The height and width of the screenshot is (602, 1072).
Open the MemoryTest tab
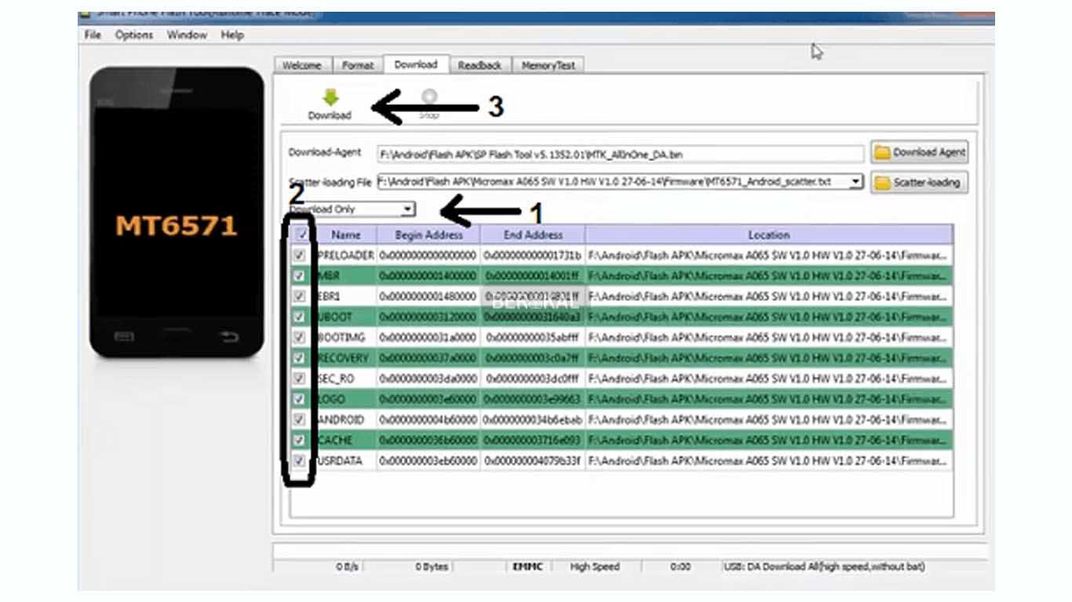point(548,66)
